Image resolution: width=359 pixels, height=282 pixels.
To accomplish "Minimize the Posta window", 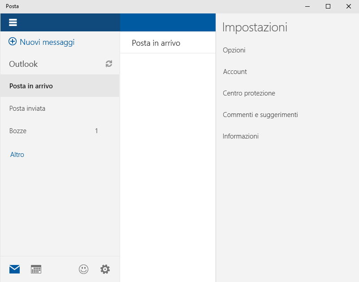I will (308, 6).
